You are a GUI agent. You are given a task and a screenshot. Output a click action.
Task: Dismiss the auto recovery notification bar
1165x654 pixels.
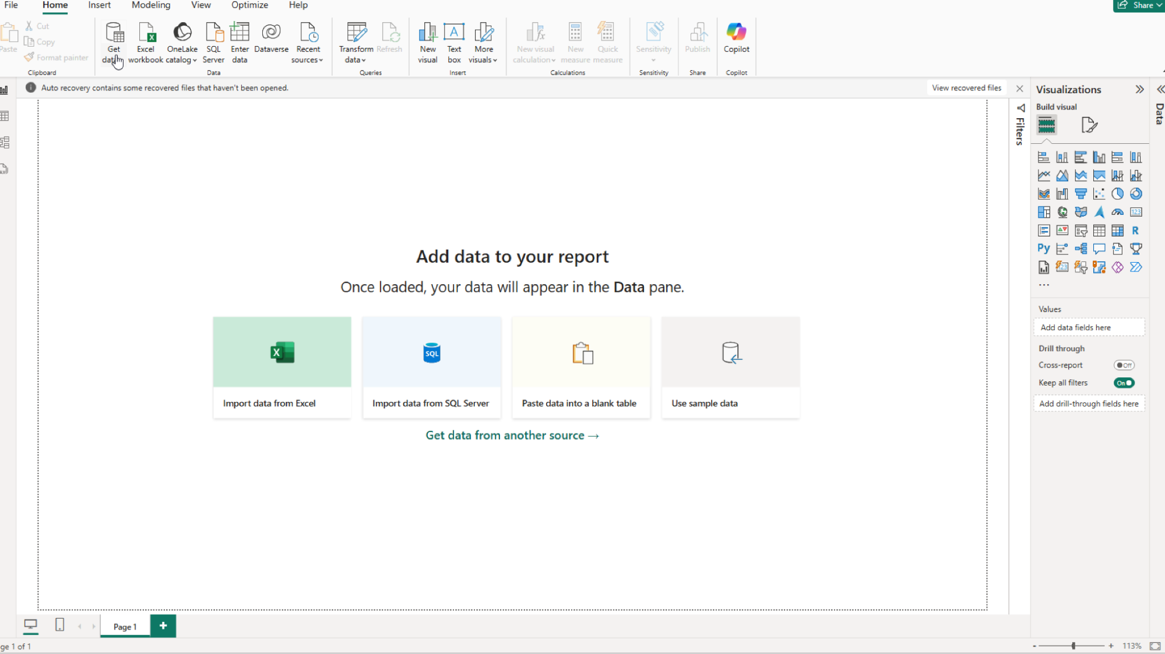pyautogui.click(x=1019, y=89)
